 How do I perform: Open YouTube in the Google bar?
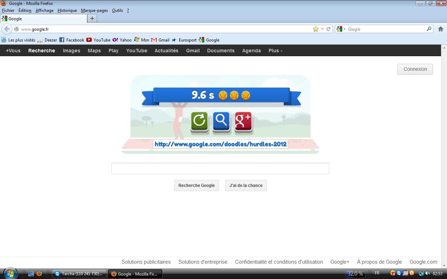[x=137, y=51]
